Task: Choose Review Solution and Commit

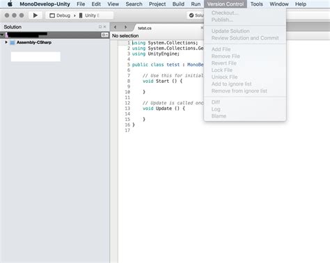Action: (x=245, y=38)
